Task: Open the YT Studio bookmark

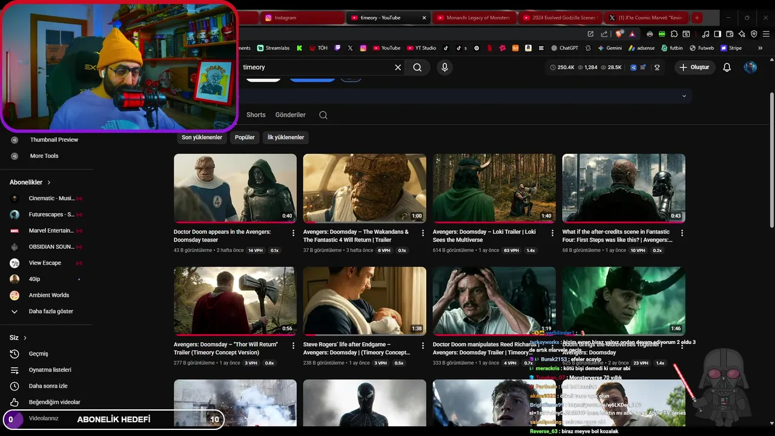Action: point(421,48)
